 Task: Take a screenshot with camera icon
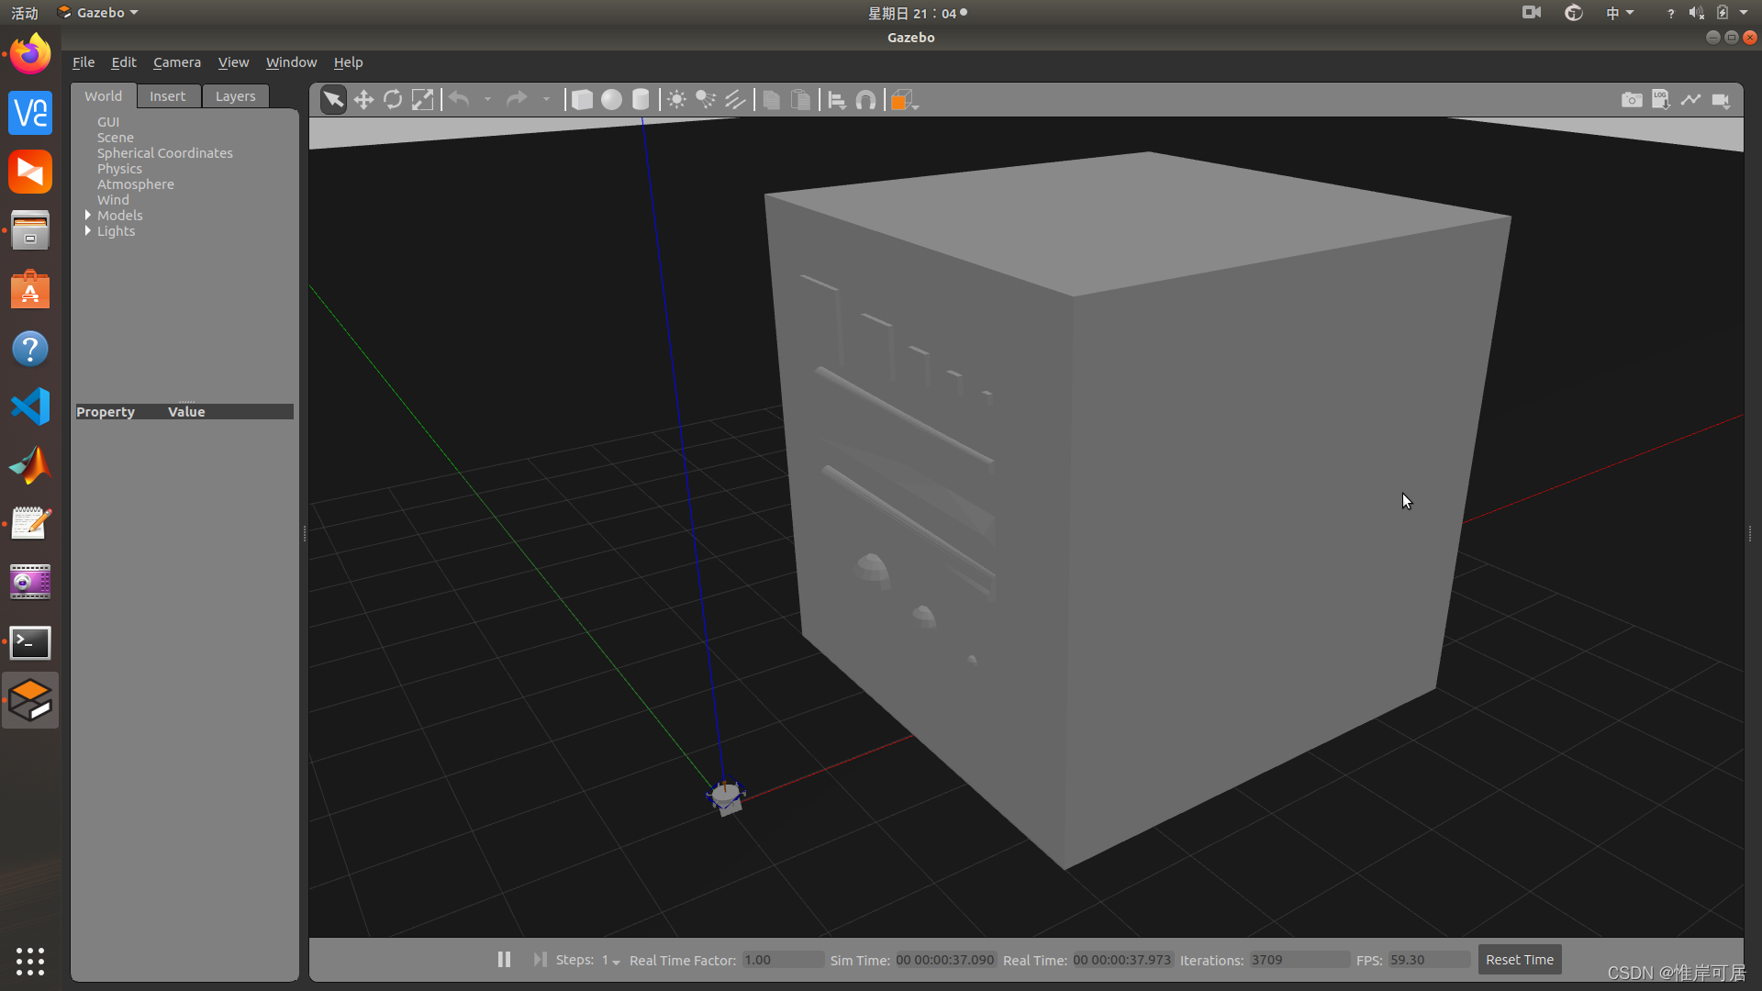(1632, 100)
